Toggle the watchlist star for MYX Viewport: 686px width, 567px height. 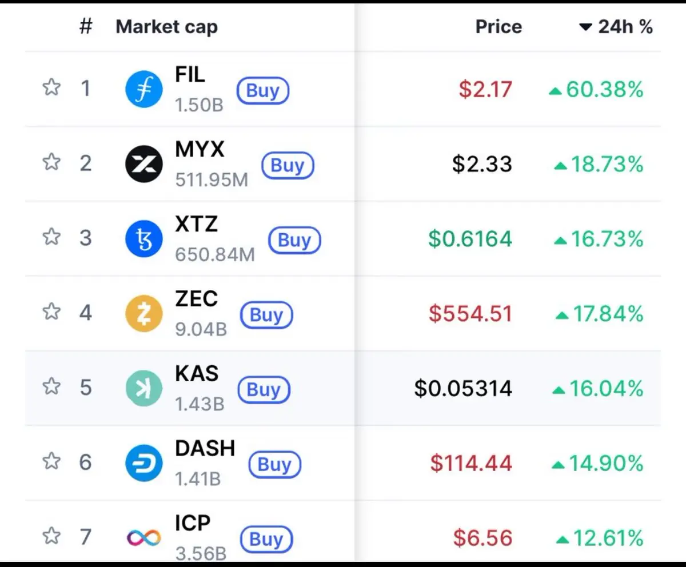coord(51,163)
